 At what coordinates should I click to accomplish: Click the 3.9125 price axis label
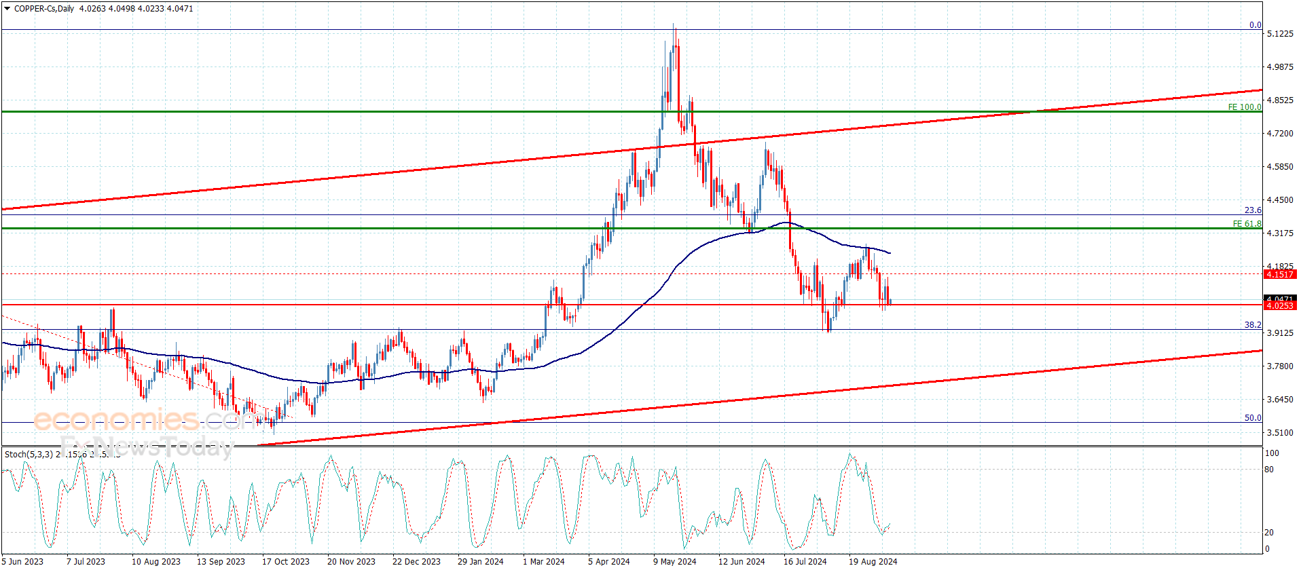[1280, 333]
